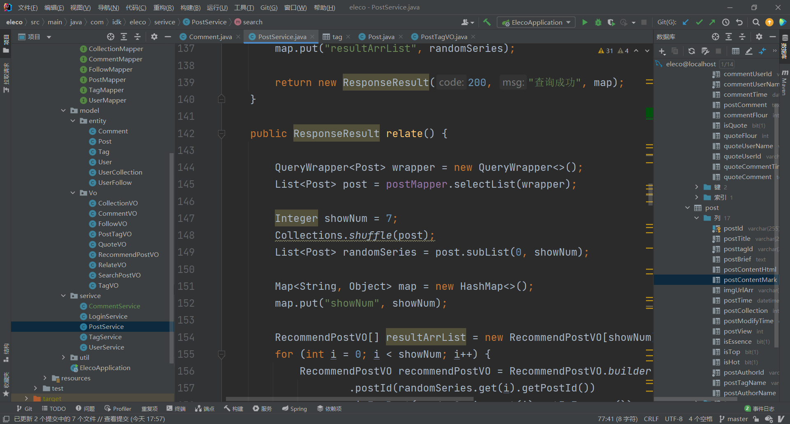Open Search Everywhere magnifier icon
The width and height of the screenshot is (790, 424).
pyautogui.click(x=756, y=22)
